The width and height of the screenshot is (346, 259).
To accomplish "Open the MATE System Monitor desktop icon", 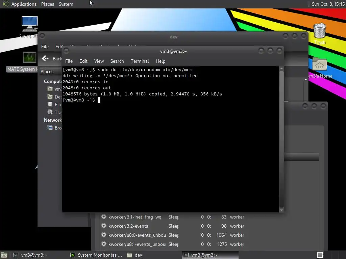I will 29,58.
